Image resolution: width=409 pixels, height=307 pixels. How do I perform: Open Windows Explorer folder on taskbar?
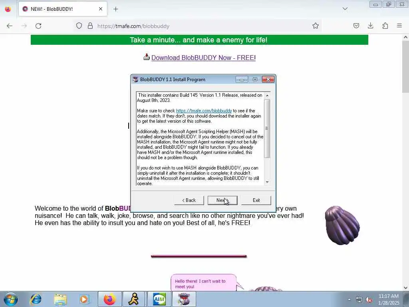(61, 299)
